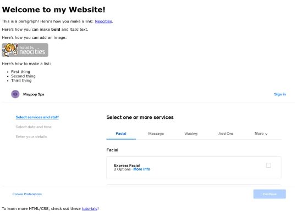Image resolution: width=297 pixels, height=222 pixels.
Task: Click the hosted by Neocities badge image
Action: tap(25, 50)
